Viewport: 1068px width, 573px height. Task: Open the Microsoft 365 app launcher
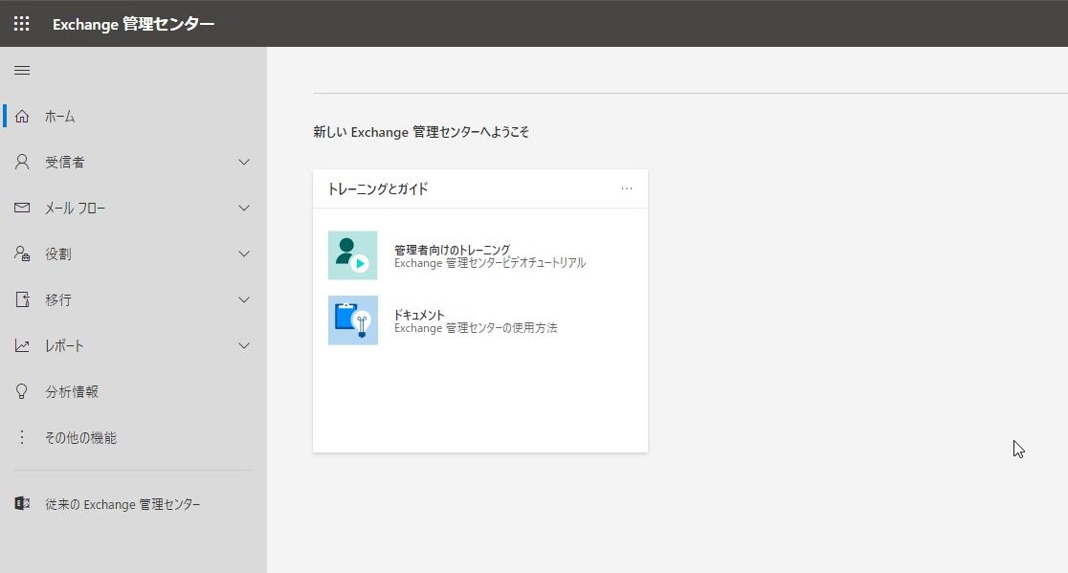pyautogui.click(x=21, y=23)
